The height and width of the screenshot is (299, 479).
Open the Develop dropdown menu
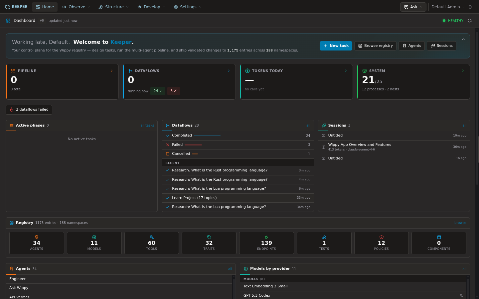point(151,7)
